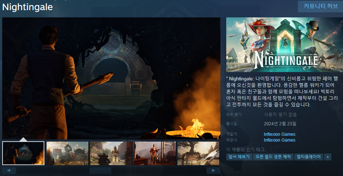The height and width of the screenshot is (176, 343).
Task: Select the golden statue thumbnail
Action: (111, 153)
